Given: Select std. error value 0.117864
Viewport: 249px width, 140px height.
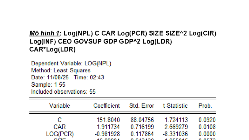Looking at the screenshot, I should point(142,134).
